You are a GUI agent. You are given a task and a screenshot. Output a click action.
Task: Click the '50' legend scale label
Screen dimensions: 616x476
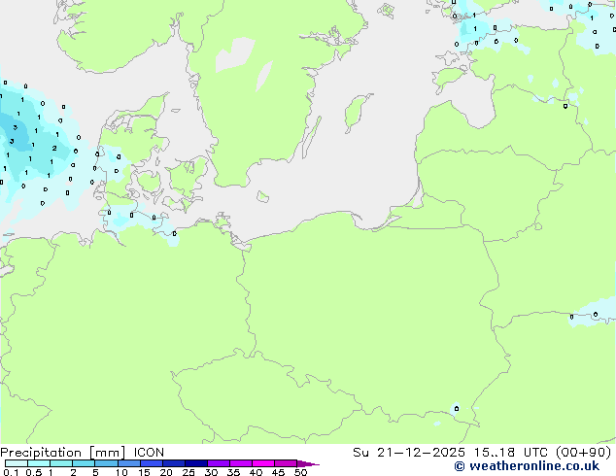[x=301, y=472]
